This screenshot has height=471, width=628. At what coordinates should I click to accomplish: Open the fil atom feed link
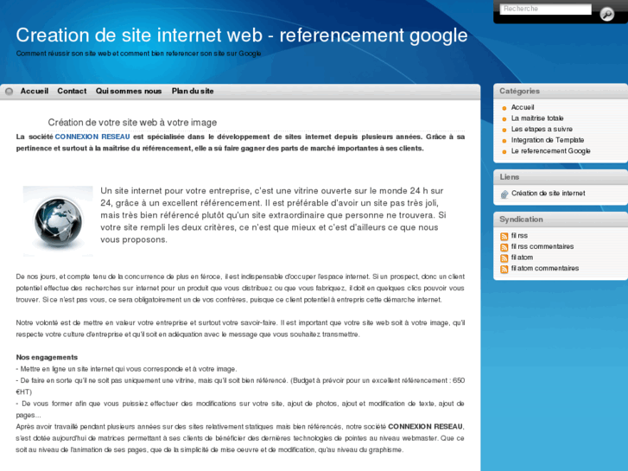pyautogui.click(x=522, y=258)
